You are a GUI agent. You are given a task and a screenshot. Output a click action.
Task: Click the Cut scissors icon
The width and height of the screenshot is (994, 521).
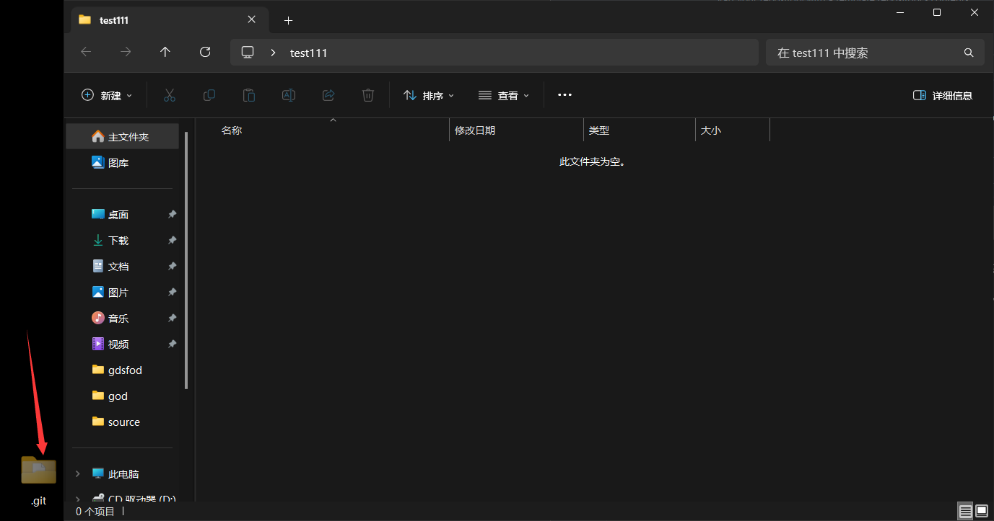tap(170, 95)
